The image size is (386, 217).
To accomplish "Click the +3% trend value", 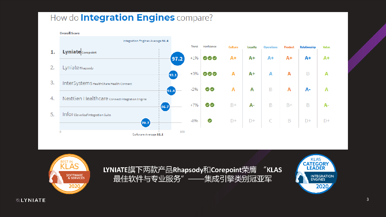I will tap(194, 74).
